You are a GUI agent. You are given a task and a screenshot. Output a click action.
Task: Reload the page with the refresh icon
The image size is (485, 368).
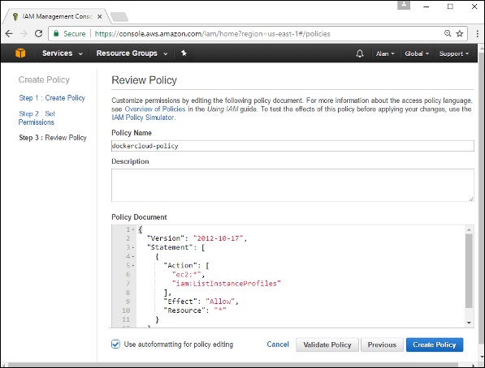click(38, 33)
